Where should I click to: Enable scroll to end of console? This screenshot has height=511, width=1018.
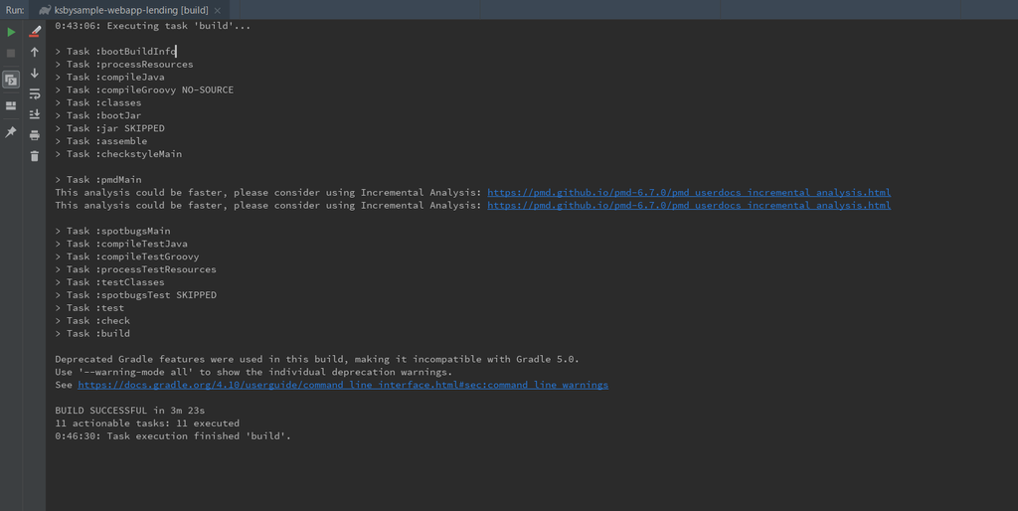(x=35, y=114)
